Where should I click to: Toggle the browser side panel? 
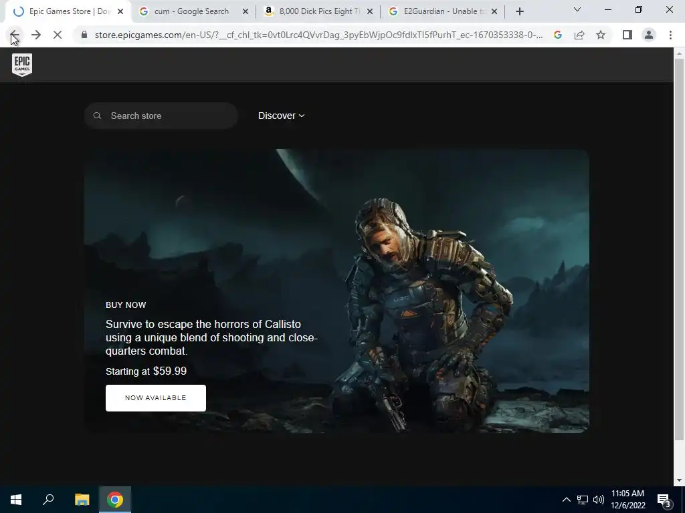(627, 35)
